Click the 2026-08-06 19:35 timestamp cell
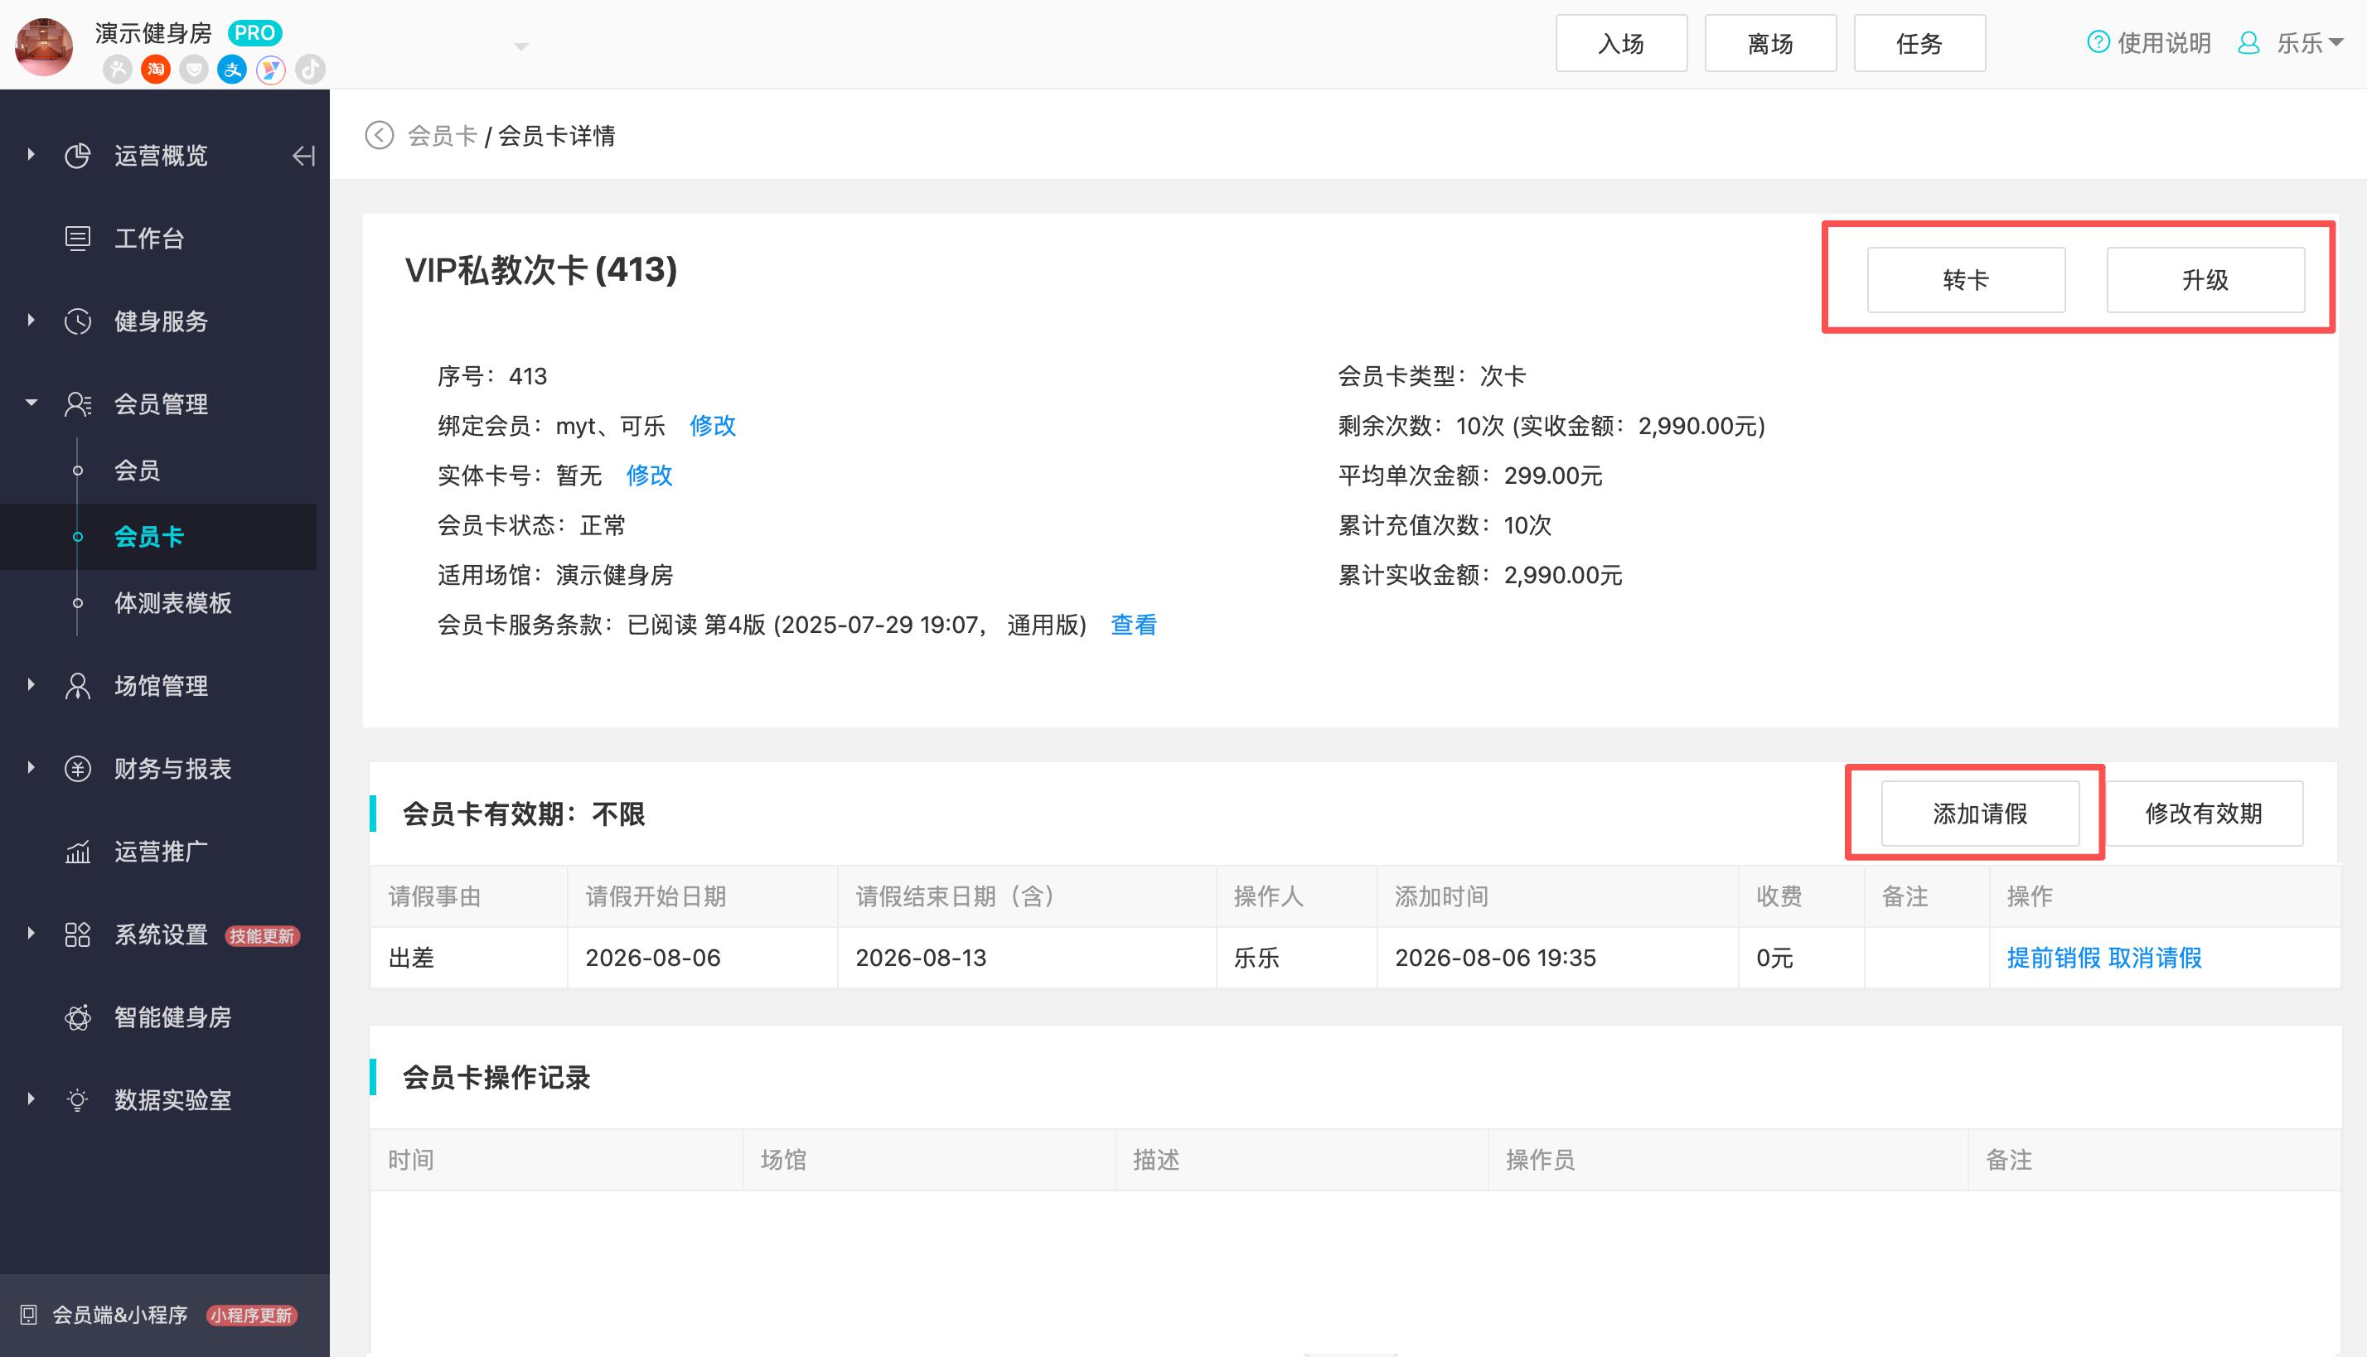Screen dimensions: 2367x1357 coord(1557,958)
